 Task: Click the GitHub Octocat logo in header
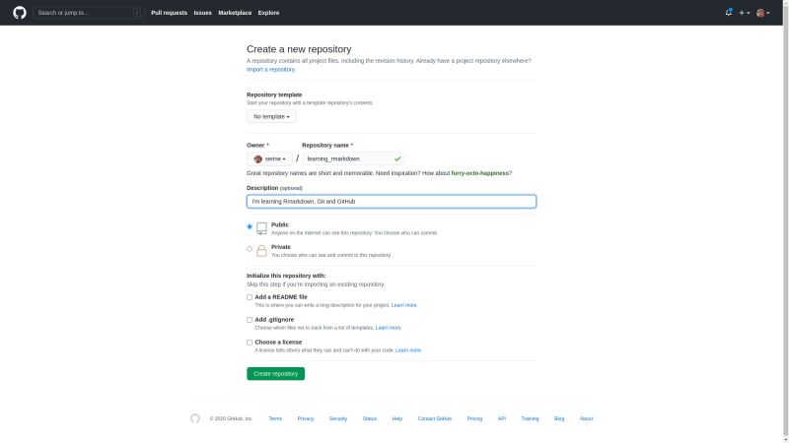(20, 13)
